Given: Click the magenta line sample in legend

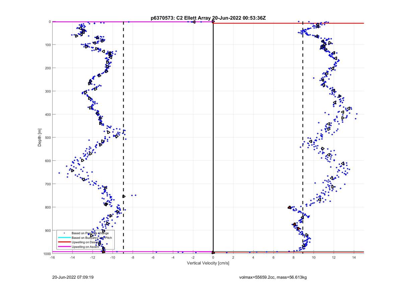Looking at the screenshot, I should coord(64,247).
